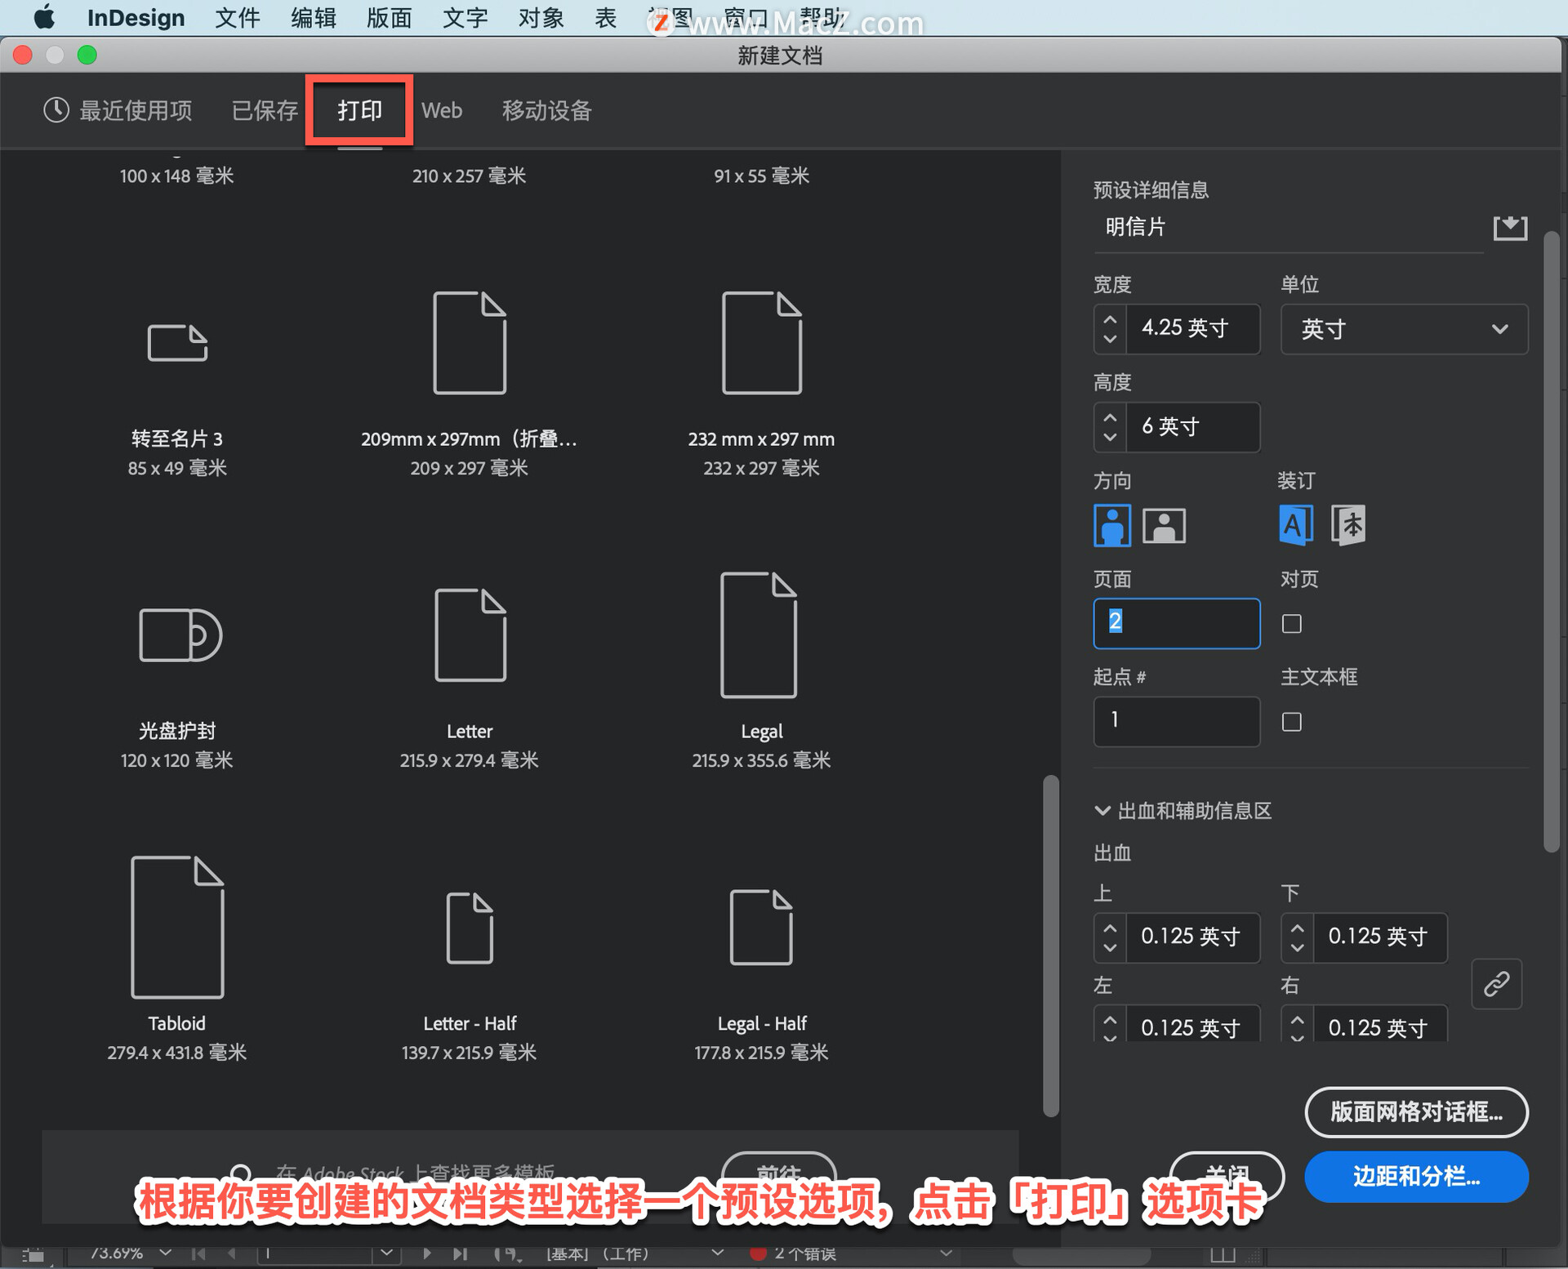Click the clock icon beside 最近使用项
1568x1269 pixels.
pyautogui.click(x=56, y=110)
